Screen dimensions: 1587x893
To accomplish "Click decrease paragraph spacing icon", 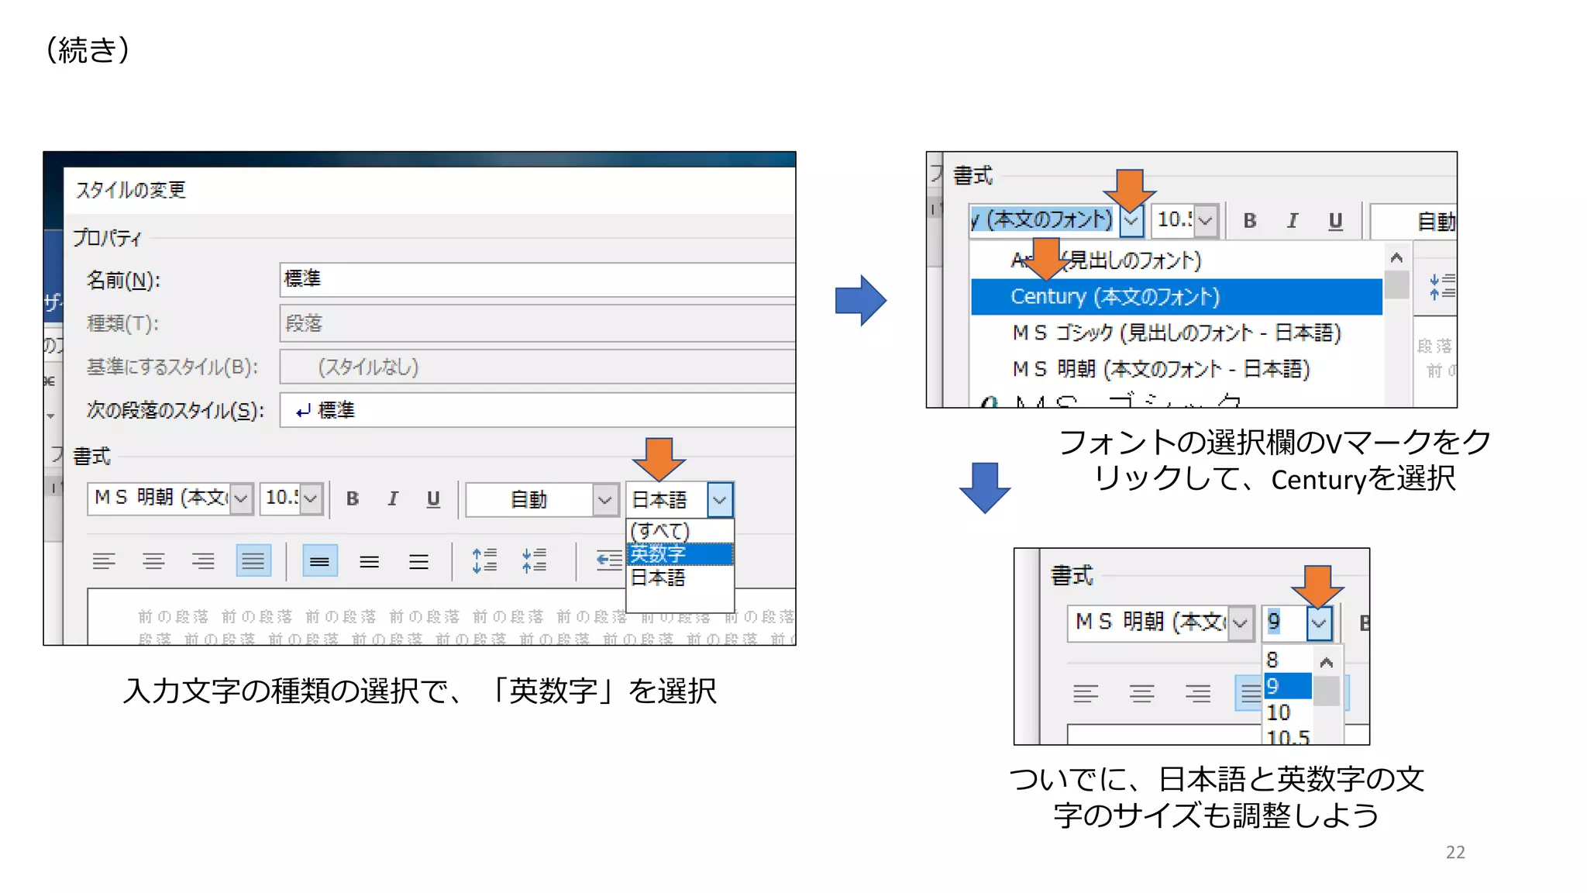I will [534, 560].
